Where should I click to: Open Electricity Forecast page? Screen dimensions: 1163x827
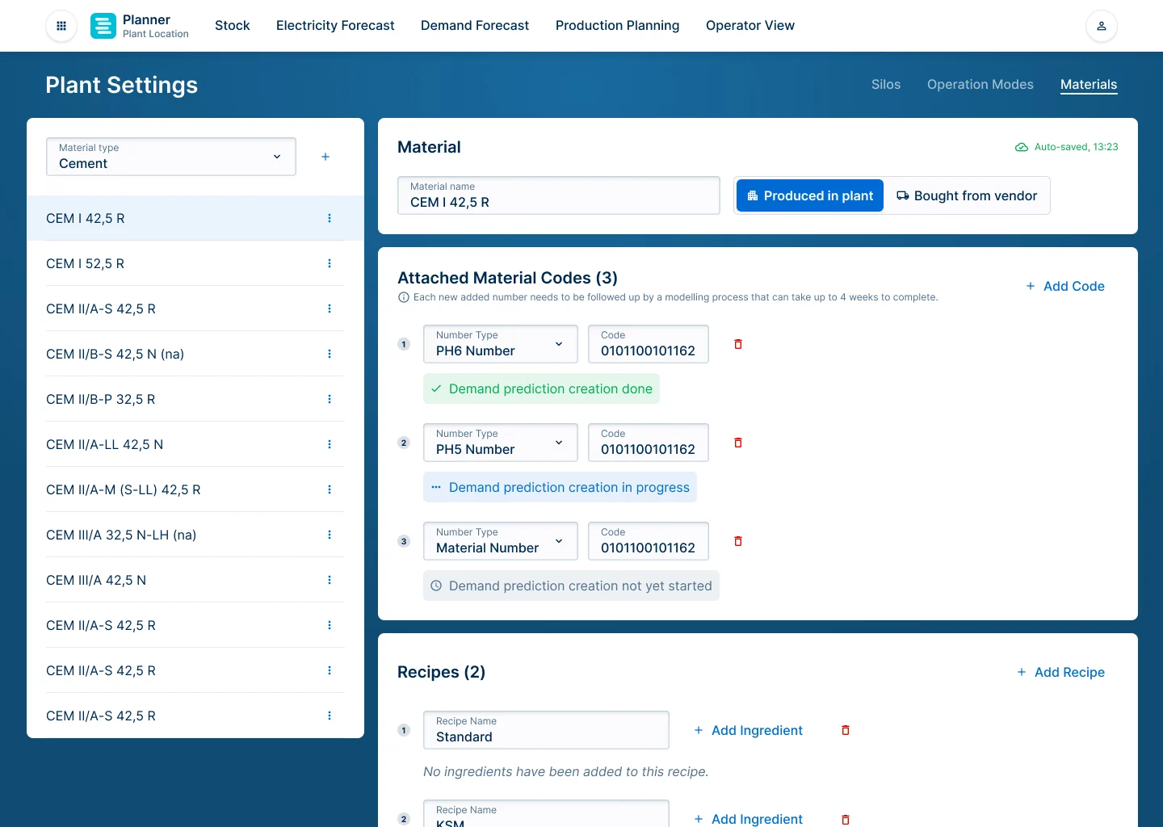point(335,26)
